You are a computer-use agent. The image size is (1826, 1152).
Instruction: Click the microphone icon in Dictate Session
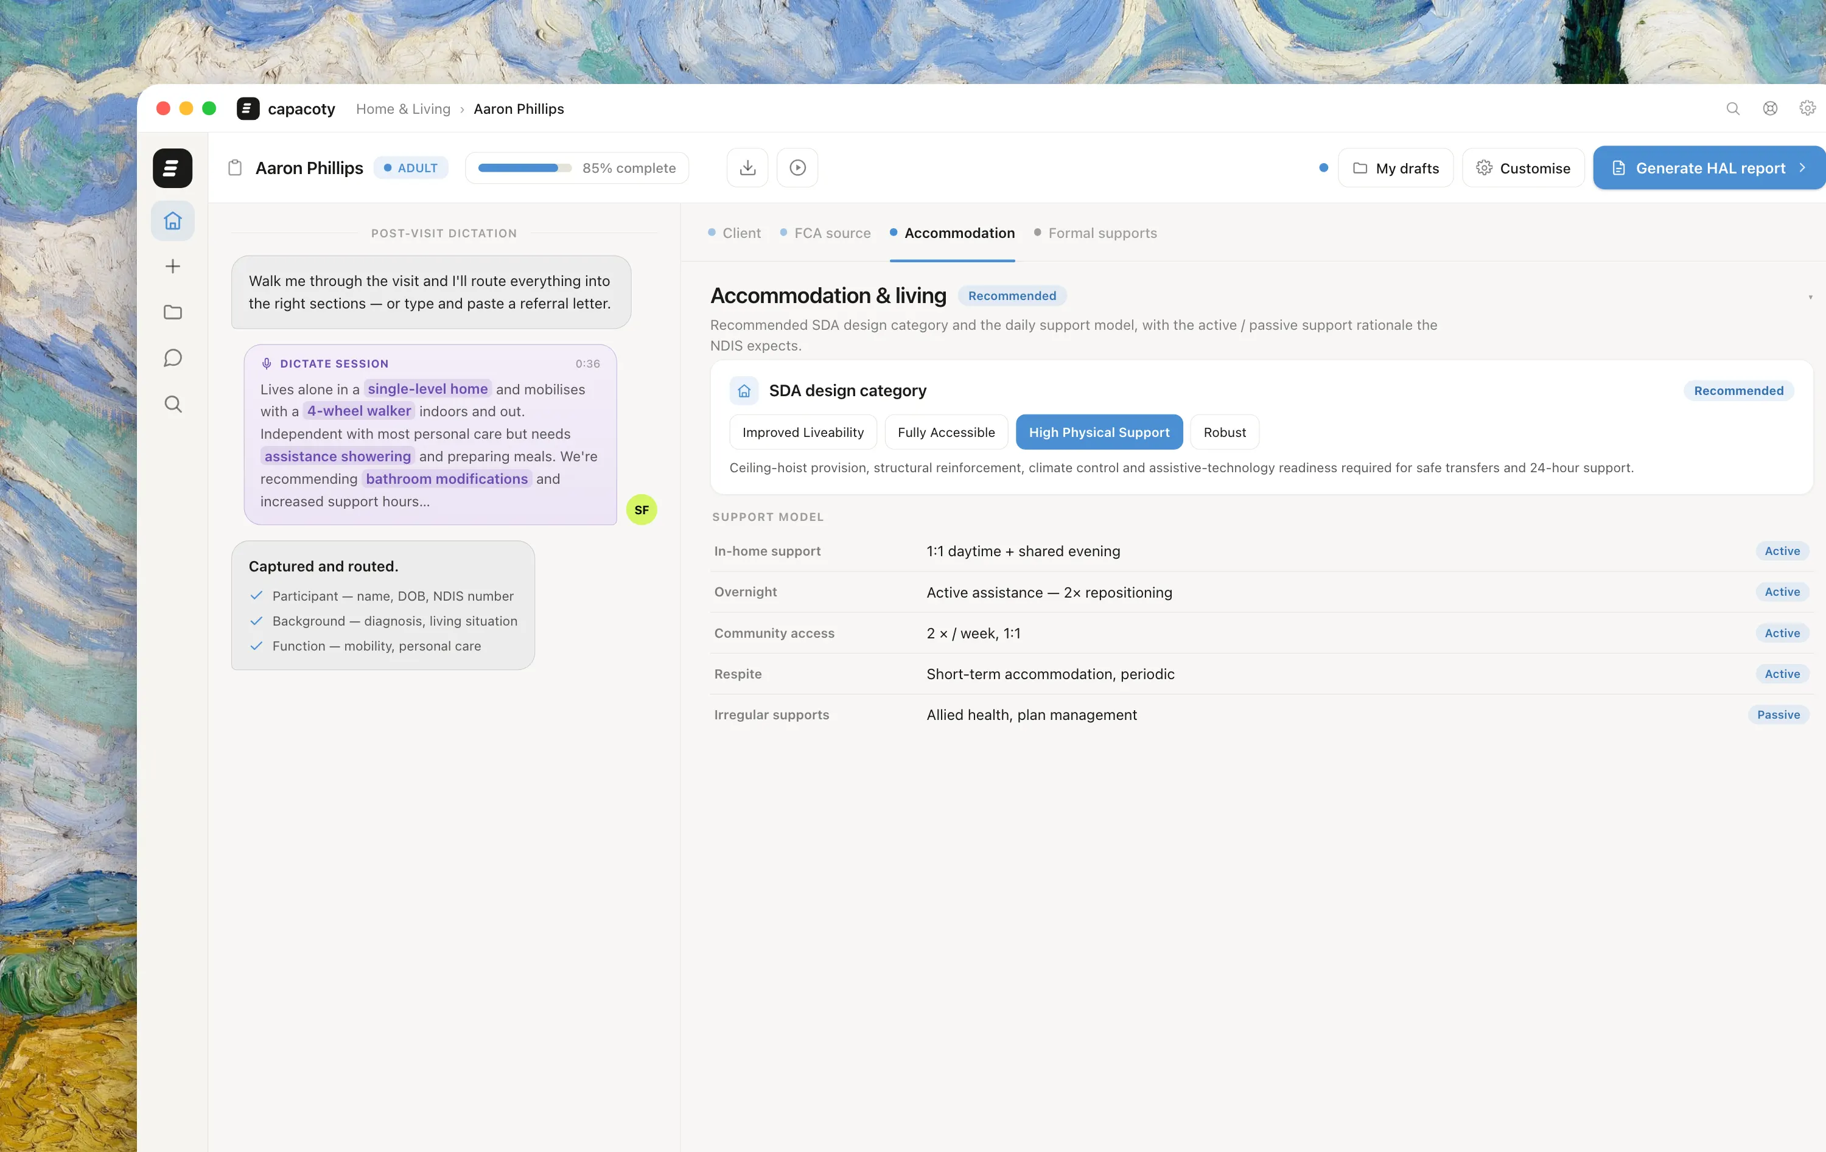(x=267, y=364)
